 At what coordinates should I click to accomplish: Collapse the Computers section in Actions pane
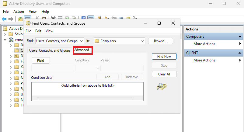point(240,36)
